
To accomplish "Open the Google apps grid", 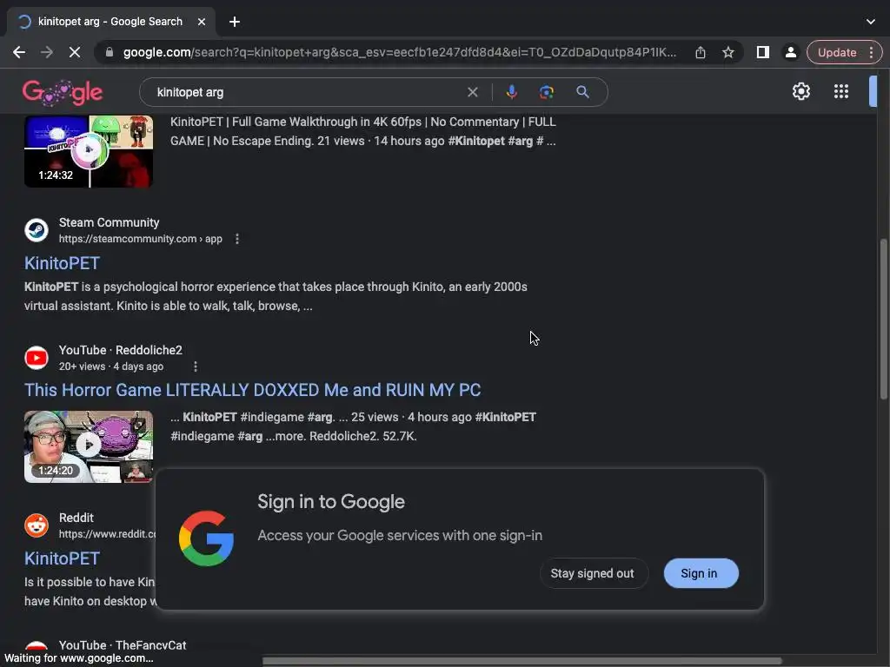I will click(841, 91).
